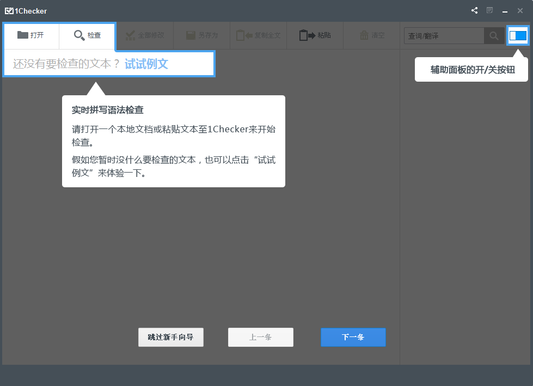Minimize the 1Checker window
Viewport: 533px width, 386px height.
[x=504, y=10]
